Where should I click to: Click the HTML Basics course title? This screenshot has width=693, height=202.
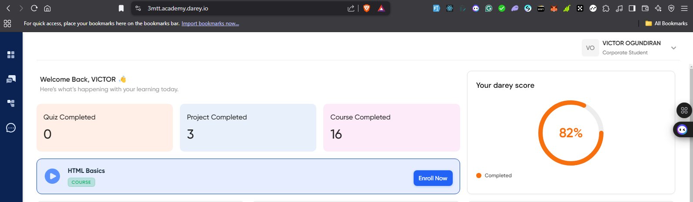[86, 171]
